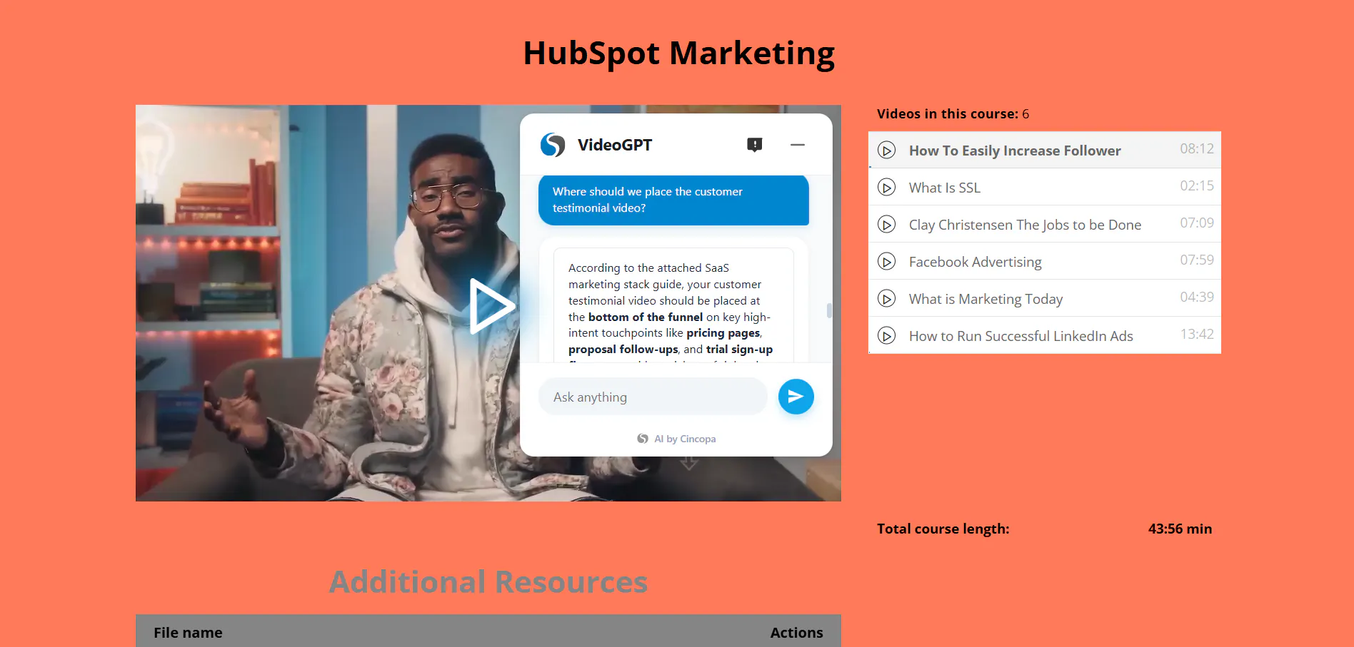Select the video How To Easily Increase Follower
This screenshot has height=647, width=1354.
coord(1045,150)
